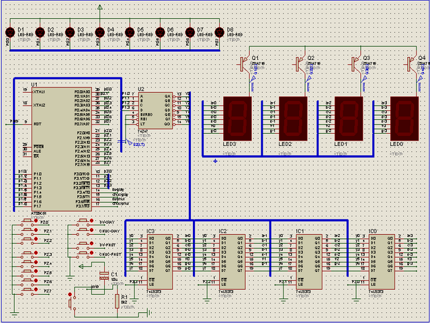Select the LED0 seven-segment display
The image size is (430, 323).
(x=404, y=117)
